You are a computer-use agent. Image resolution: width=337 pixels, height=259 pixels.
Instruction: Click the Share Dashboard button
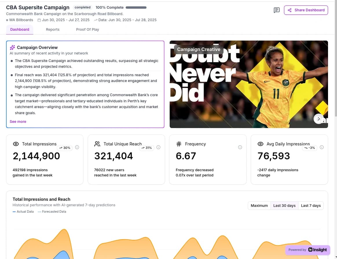(306, 10)
